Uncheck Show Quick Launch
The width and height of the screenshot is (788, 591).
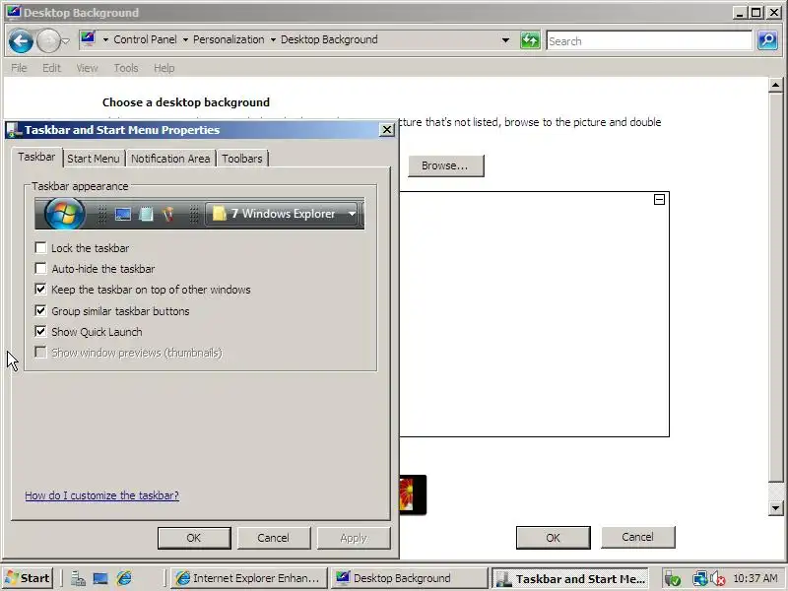(40, 332)
